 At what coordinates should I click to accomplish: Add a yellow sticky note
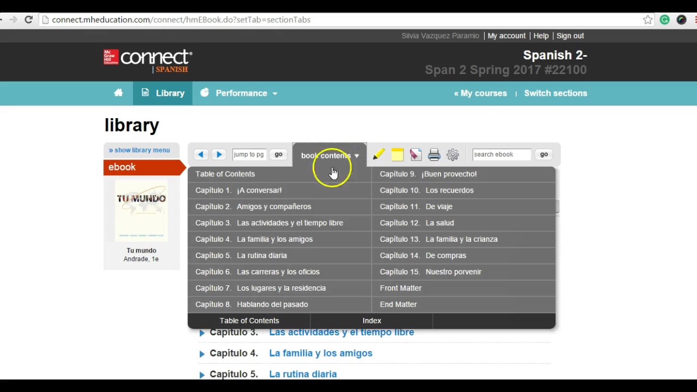pyautogui.click(x=398, y=155)
